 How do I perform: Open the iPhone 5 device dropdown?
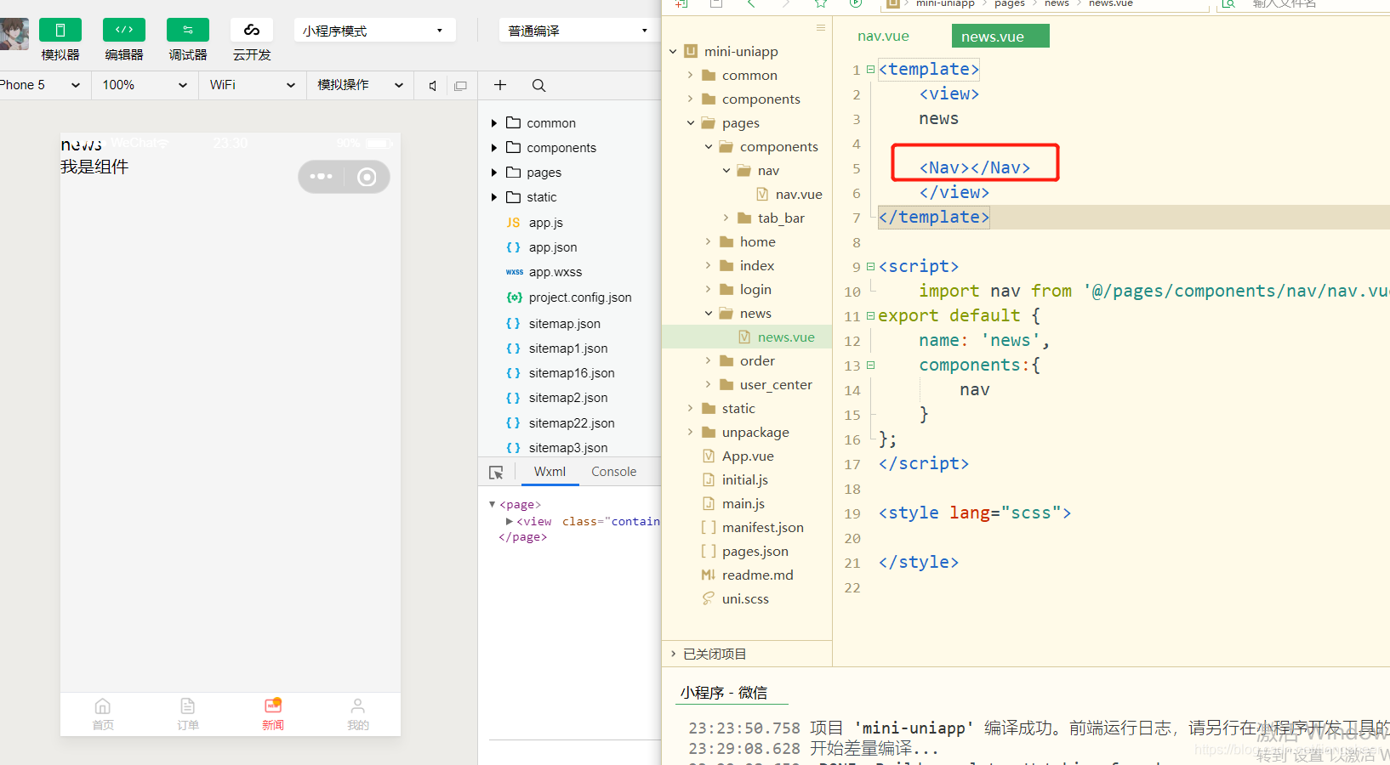(41, 85)
